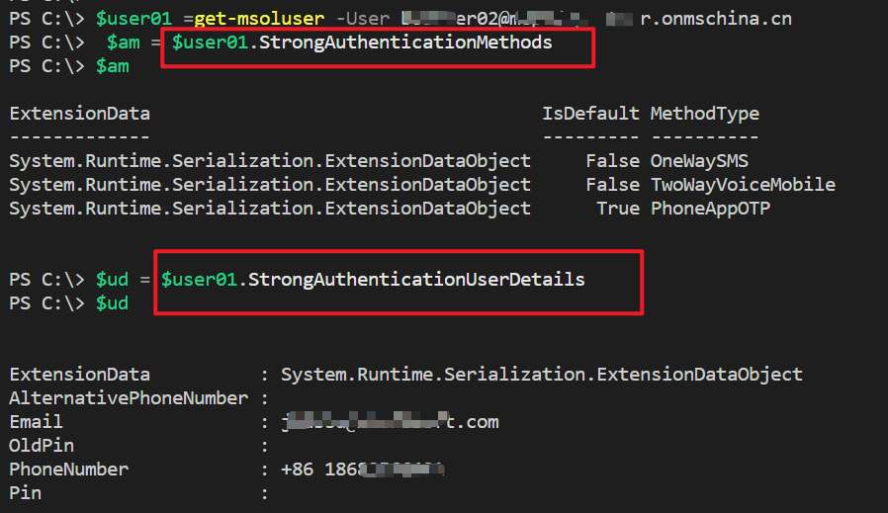The height and width of the screenshot is (513, 888).
Task: Click the PhoneAppOTP method type value
Action: [x=710, y=209]
